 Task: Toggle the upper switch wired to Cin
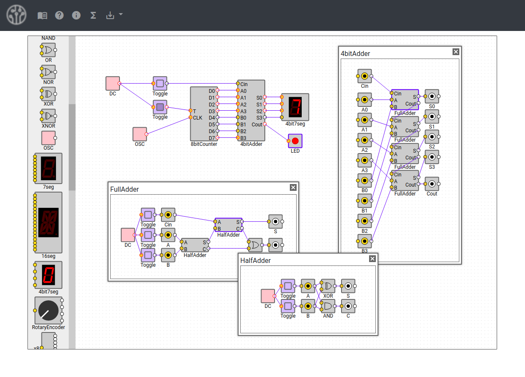tap(160, 84)
